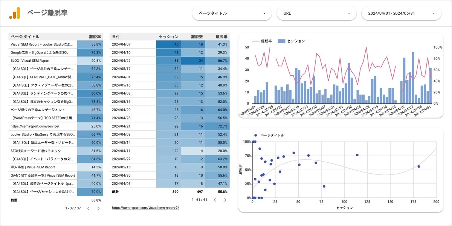Go to previous page of date table
The width and height of the screenshot is (452, 226).
point(215,200)
